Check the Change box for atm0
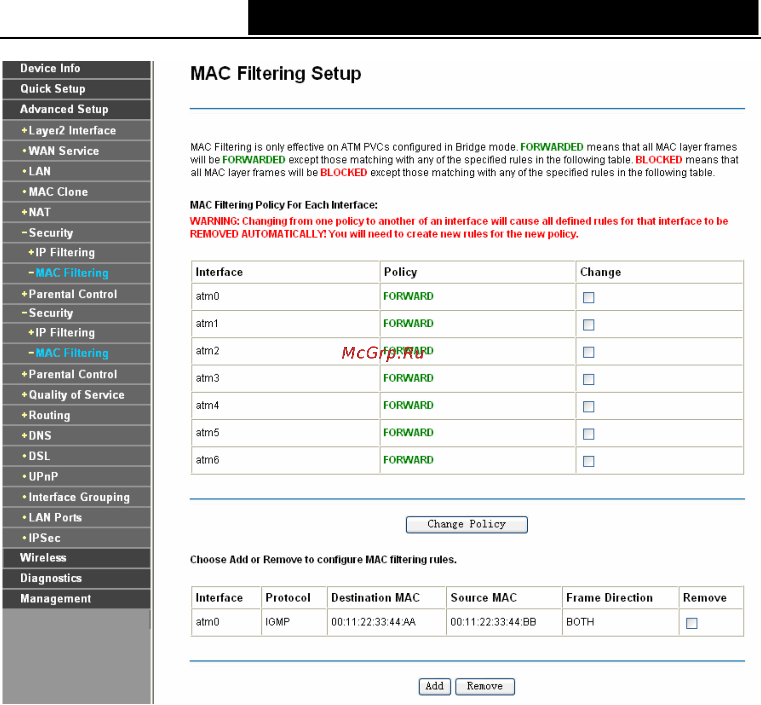 tap(588, 297)
